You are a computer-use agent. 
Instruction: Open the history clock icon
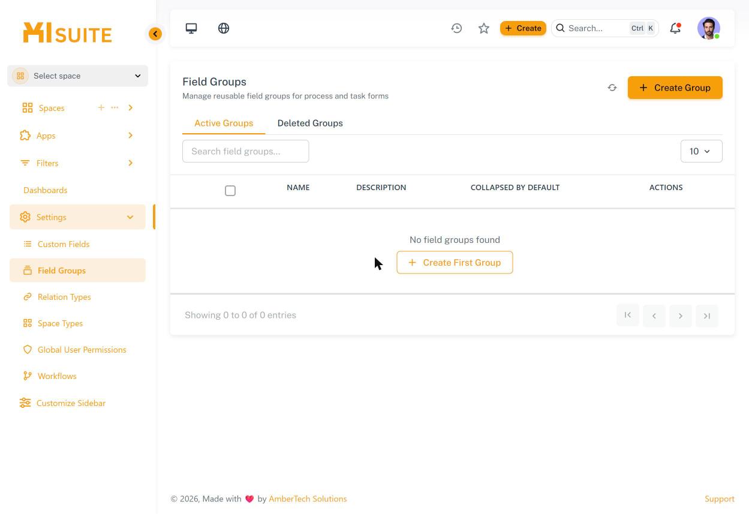click(456, 28)
